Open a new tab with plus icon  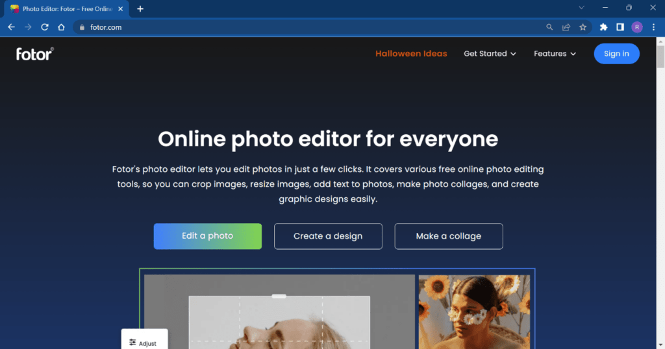pyautogui.click(x=140, y=9)
